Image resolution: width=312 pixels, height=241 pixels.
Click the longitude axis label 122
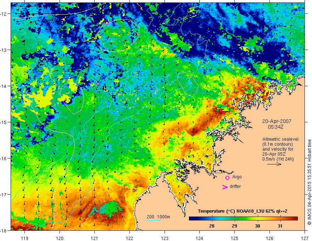coord(129,238)
